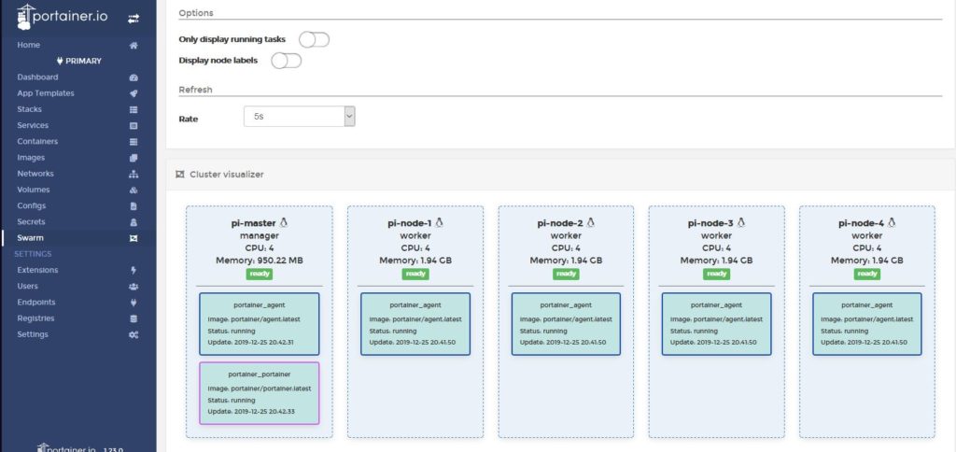The image size is (956, 452).
Task: Open the Services page
Action: 33,126
